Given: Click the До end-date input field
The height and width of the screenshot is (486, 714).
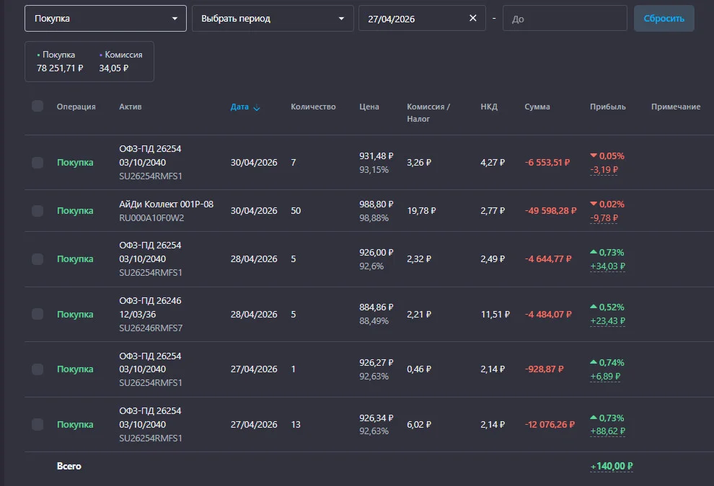Looking at the screenshot, I should click(x=565, y=19).
